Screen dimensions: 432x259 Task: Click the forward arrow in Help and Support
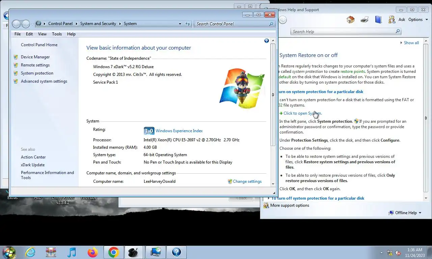[x=282, y=20]
